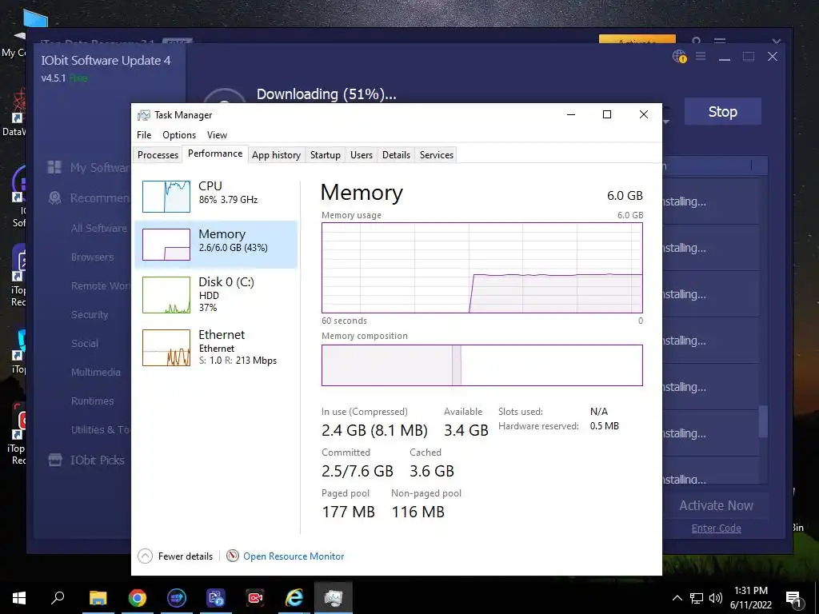This screenshot has width=819, height=614.
Task: Open the Multimedia category in IObit
Action: [x=96, y=372]
